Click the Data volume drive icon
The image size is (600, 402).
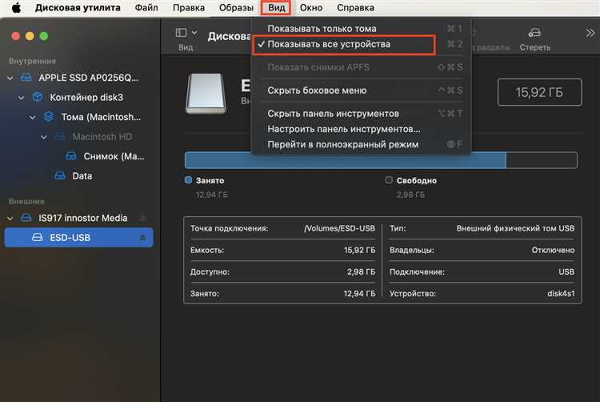(x=60, y=175)
